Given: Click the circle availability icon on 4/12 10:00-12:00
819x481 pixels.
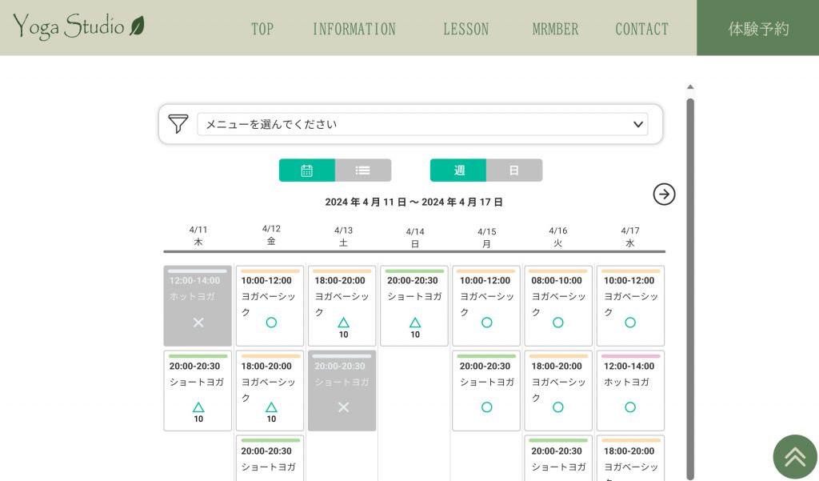Looking at the screenshot, I should click(271, 323).
